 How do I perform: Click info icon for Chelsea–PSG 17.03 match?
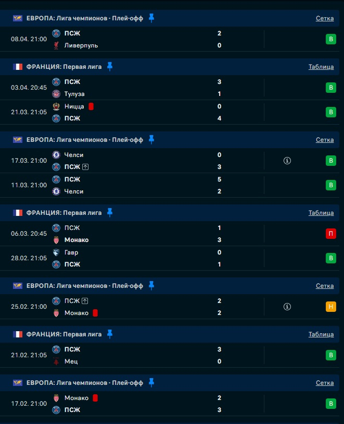coord(287,161)
